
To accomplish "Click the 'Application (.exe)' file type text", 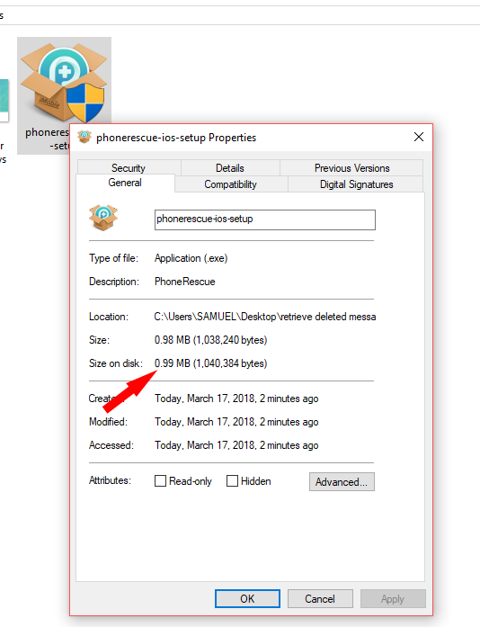I will pyautogui.click(x=191, y=258).
